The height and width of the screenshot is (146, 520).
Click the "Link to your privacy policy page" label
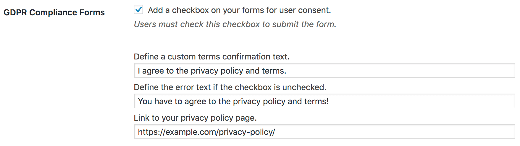tap(195, 118)
